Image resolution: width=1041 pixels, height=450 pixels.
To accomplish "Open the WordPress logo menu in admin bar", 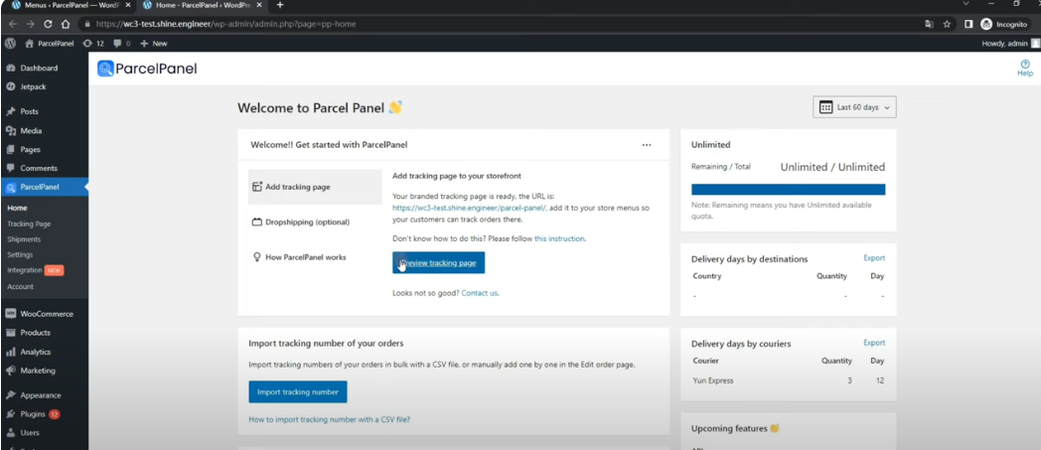I will pyautogui.click(x=10, y=43).
